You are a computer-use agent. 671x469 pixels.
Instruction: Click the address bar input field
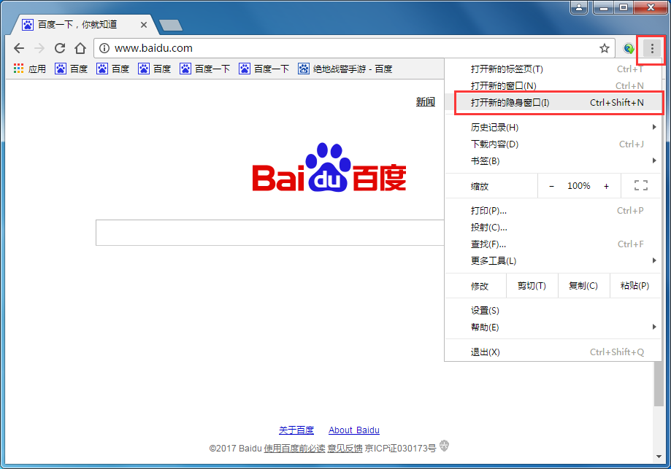pos(292,47)
